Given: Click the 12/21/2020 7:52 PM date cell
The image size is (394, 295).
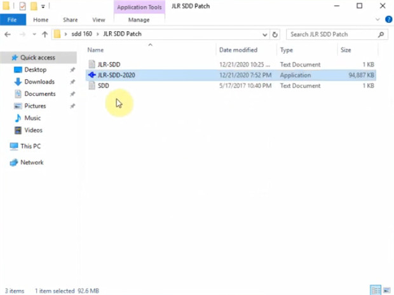Looking at the screenshot, I should pos(245,75).
